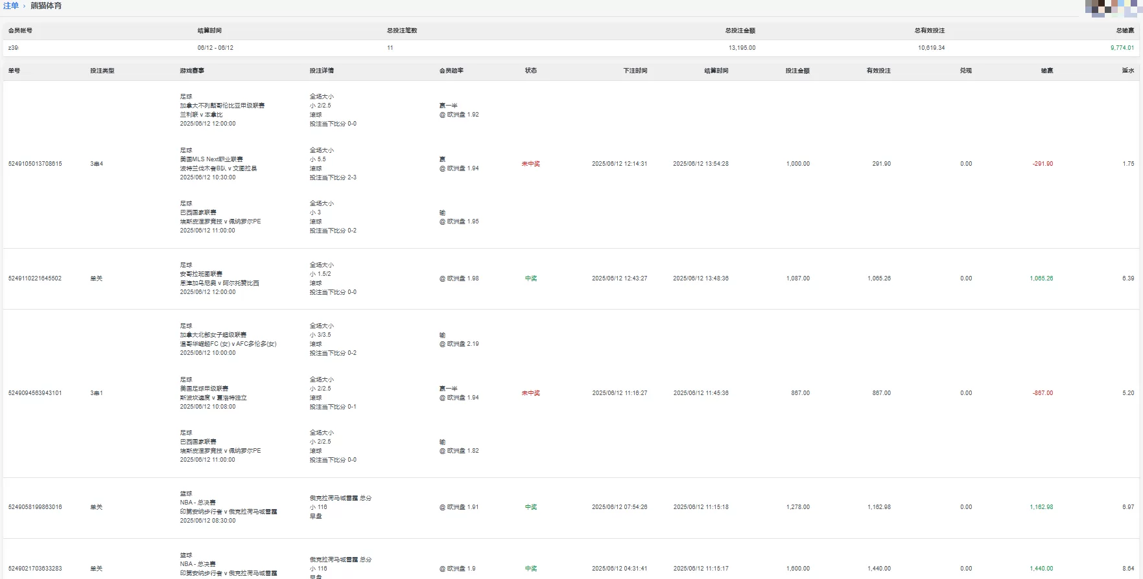
Task: Select bet time 2025/06/12 12:43:27
Action: point(619,278)
